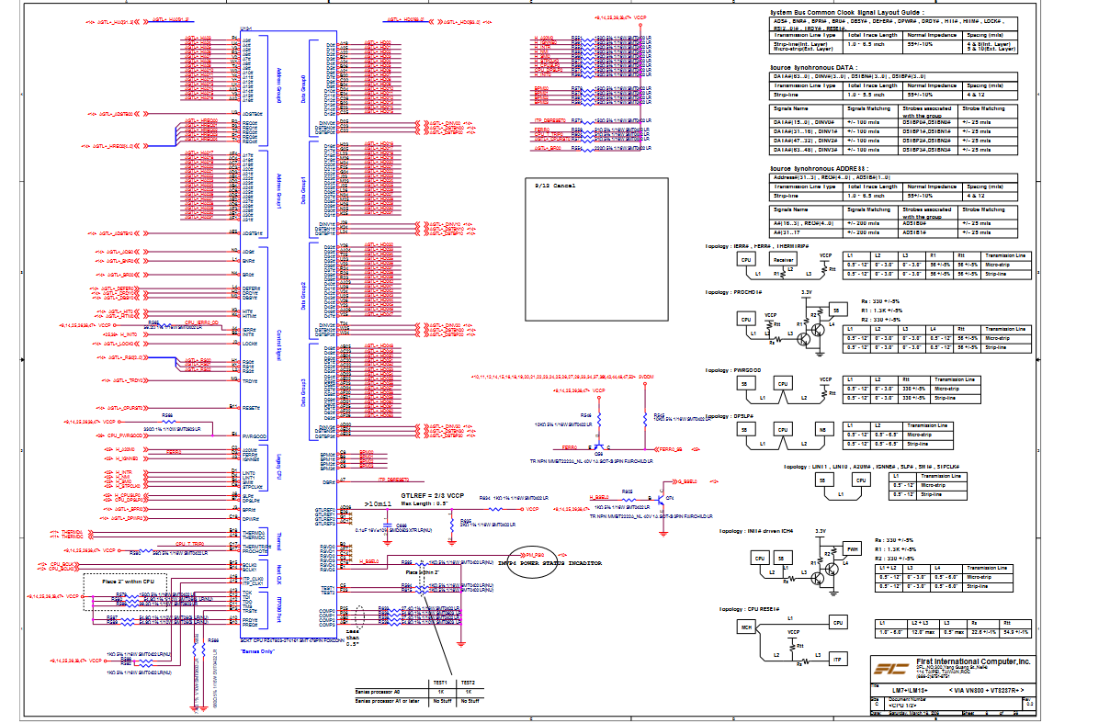Click the "Data Group0" vertical label
This screenshot has width=1110, height=723.
click(304, 87)
